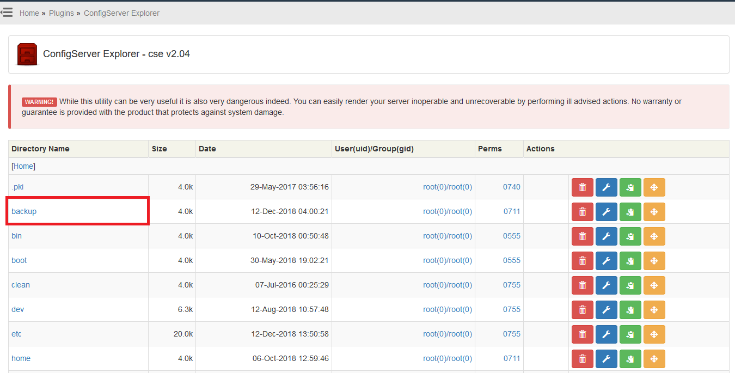Open the bin directory
This screenshot has height=373, width=735.
[x=16, y=236]
